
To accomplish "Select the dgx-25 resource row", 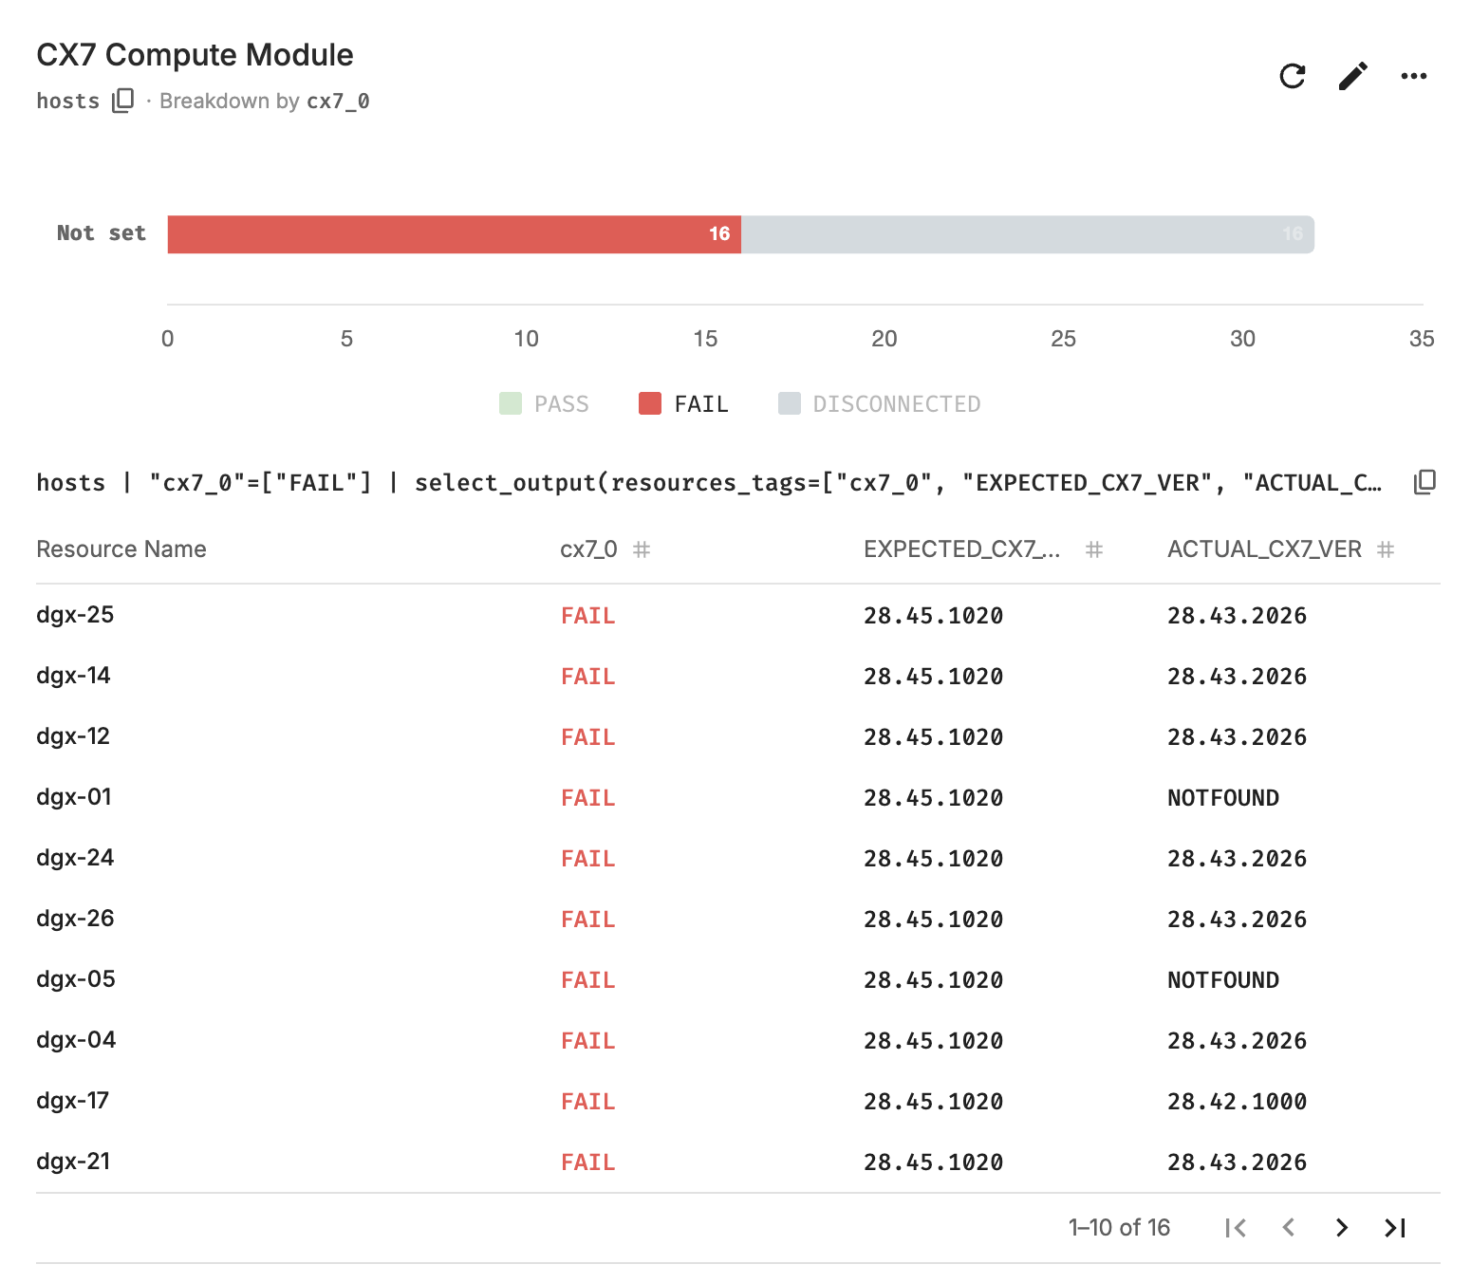I will point(738,615).
